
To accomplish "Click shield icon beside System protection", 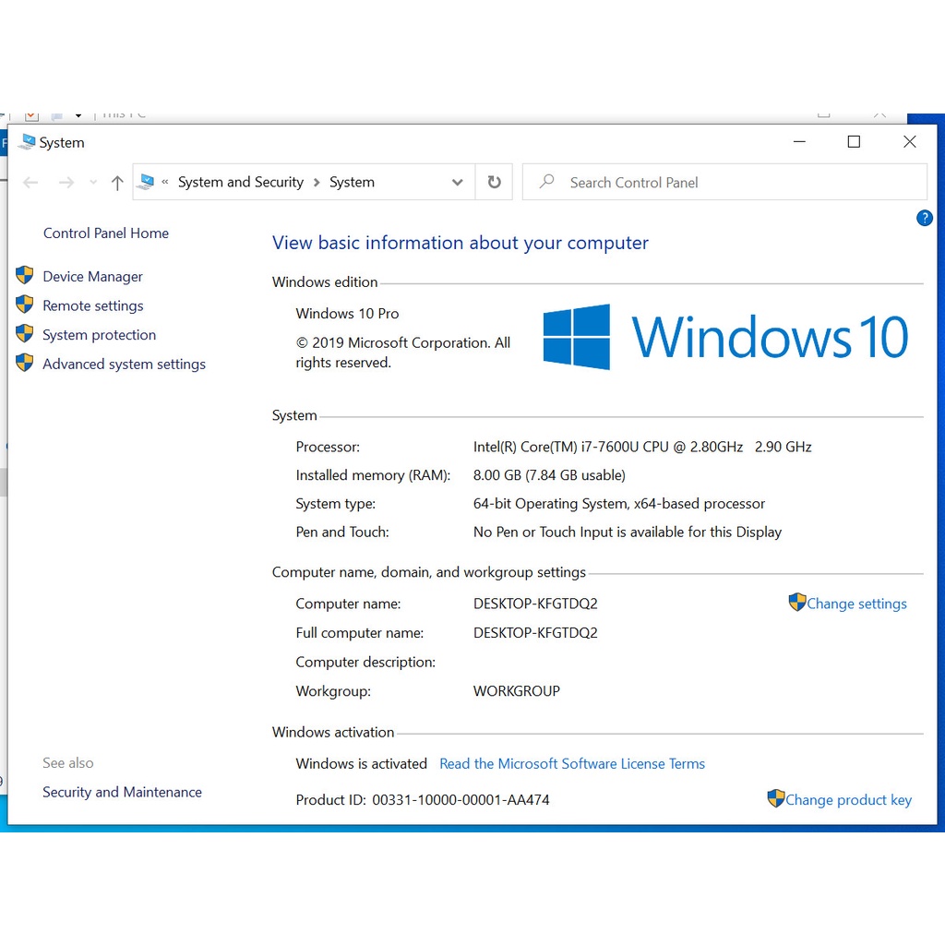I will (25, 332).
